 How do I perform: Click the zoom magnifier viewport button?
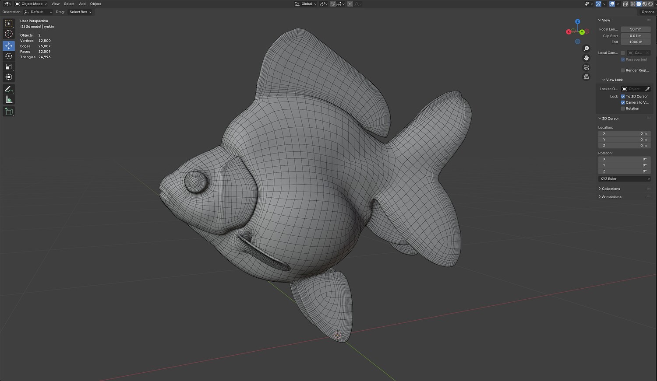(x=586, y=49)
